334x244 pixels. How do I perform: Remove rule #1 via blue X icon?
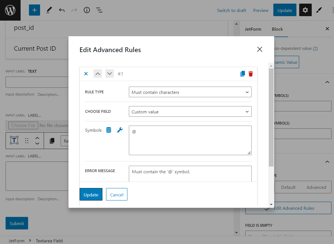pyautogui.click(x=86, y=74)
